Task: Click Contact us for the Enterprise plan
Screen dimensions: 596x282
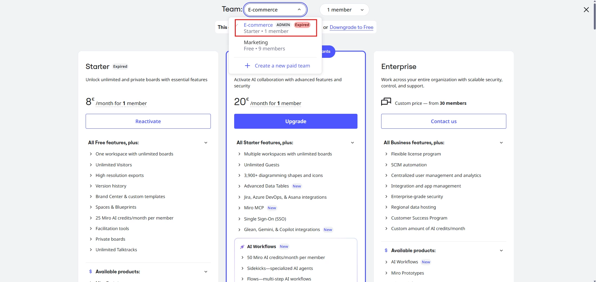Action: click(x=444, y=121)
